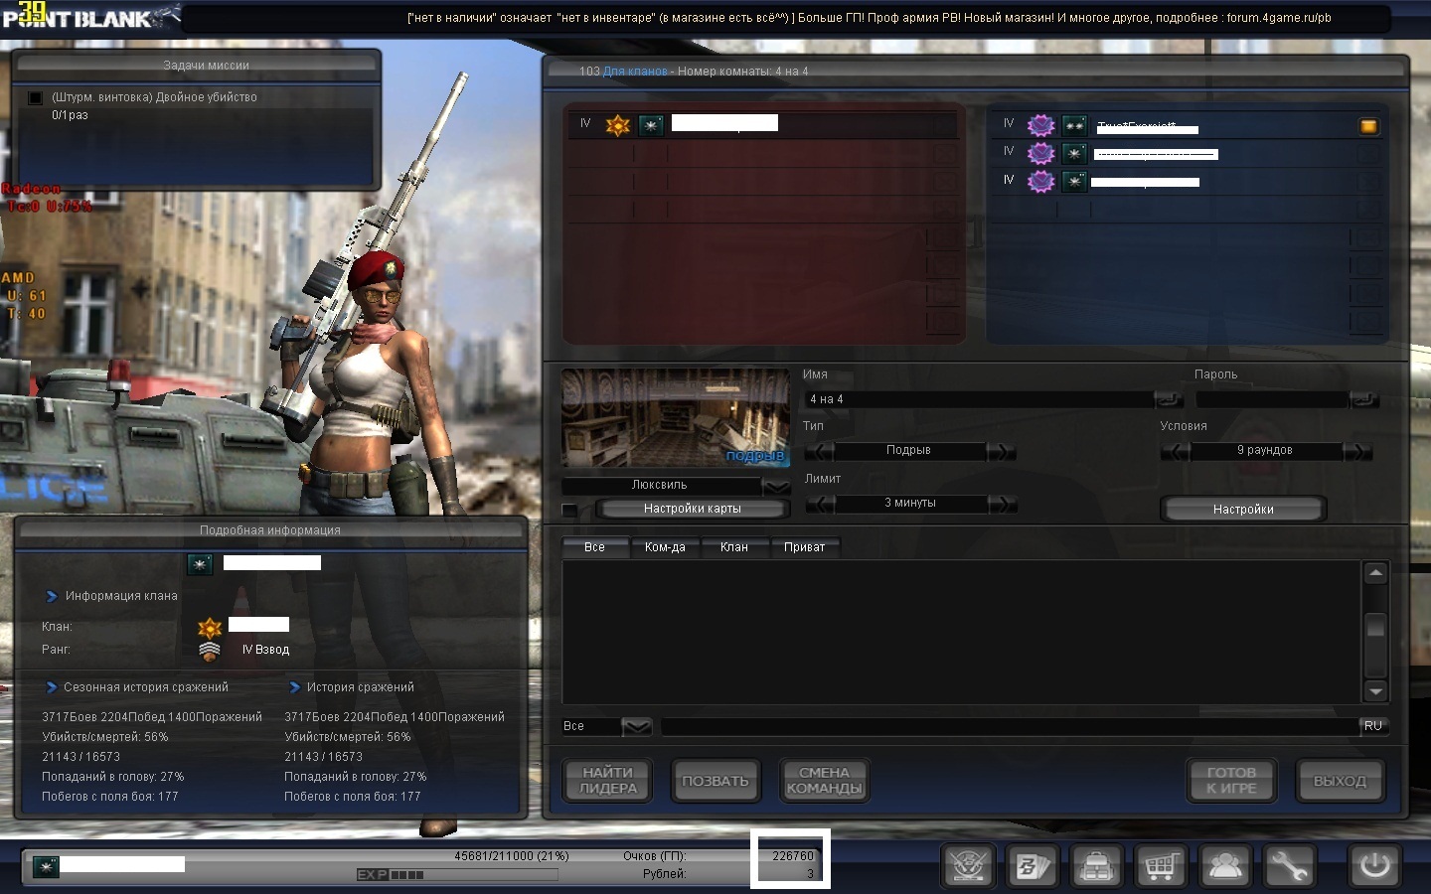Click the orange room leader badge in the blue team

point(1368,126)
